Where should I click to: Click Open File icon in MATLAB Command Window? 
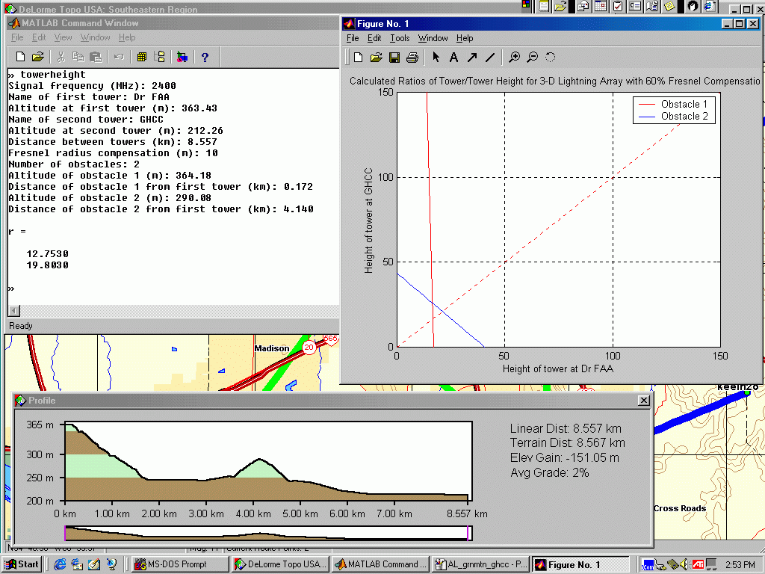[38, 57]
